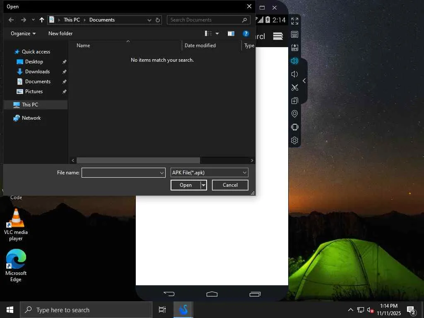Click the fullscreen icon in emulator sidebar
This screenshot has width=424, height=318.
[294, 21]
